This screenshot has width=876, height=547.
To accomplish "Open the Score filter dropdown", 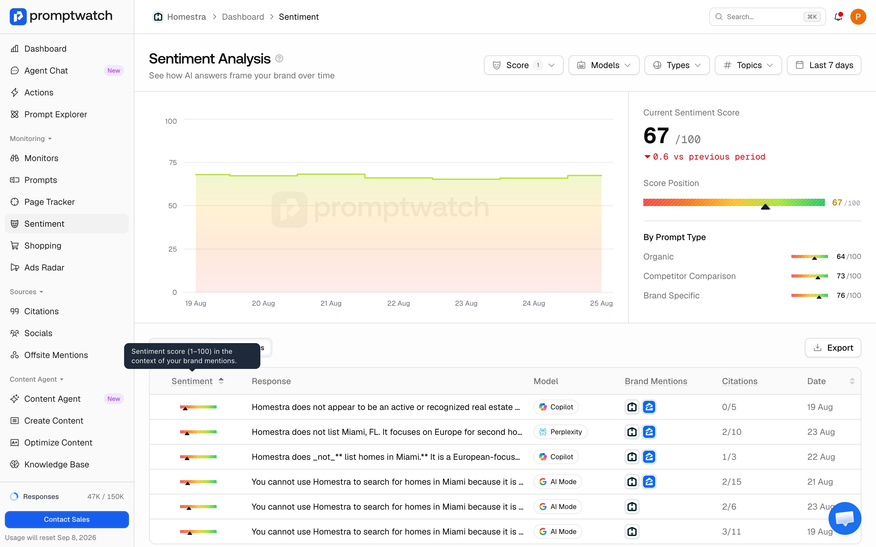I will click(x=523, y=65).
